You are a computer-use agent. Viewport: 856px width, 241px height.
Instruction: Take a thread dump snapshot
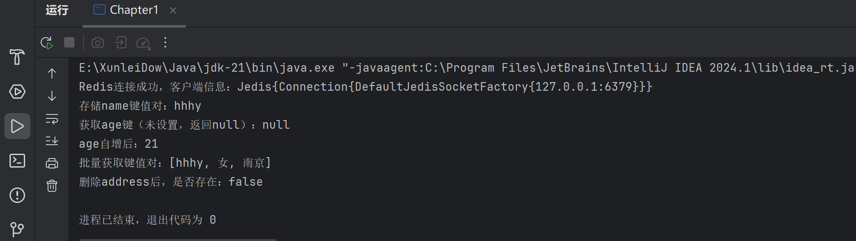tap(98, 42)
